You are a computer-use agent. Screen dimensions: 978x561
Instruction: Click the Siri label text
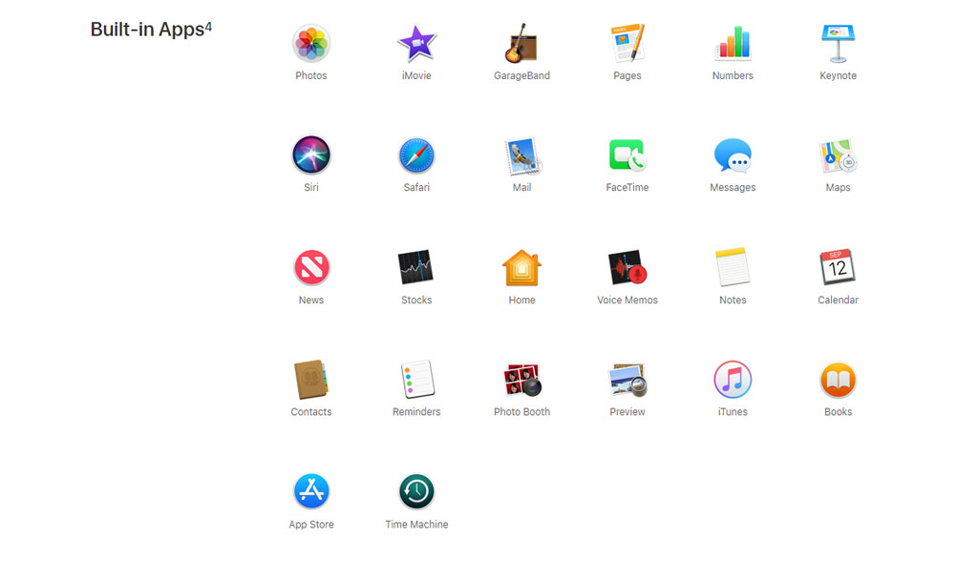[x=311, y=187]
